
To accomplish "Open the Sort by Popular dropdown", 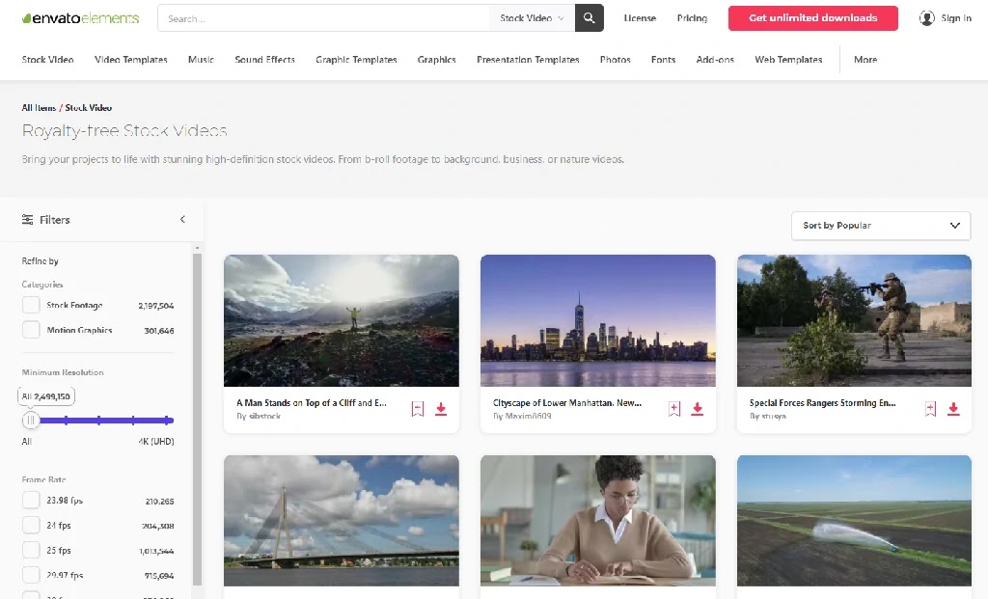I will [881, 226].
